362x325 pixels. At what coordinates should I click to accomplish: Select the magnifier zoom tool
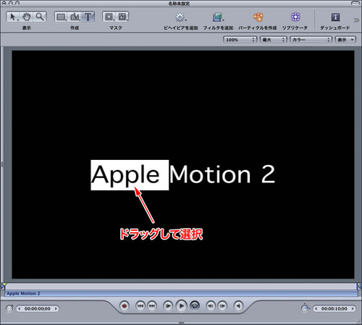pos(40,17)
